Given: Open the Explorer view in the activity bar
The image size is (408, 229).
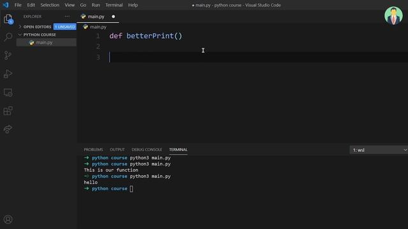Looking at the screenshot, I should [x=8, y=19].
